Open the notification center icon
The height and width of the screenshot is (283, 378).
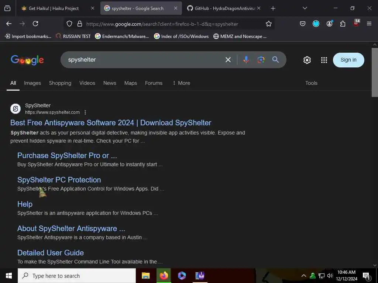pos(367,276)
